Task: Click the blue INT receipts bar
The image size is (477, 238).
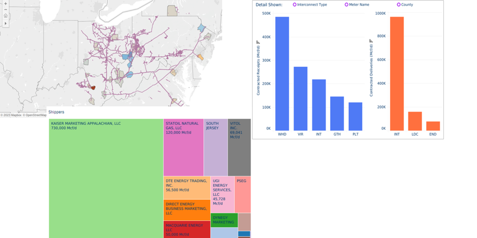Action: [319, 105]
